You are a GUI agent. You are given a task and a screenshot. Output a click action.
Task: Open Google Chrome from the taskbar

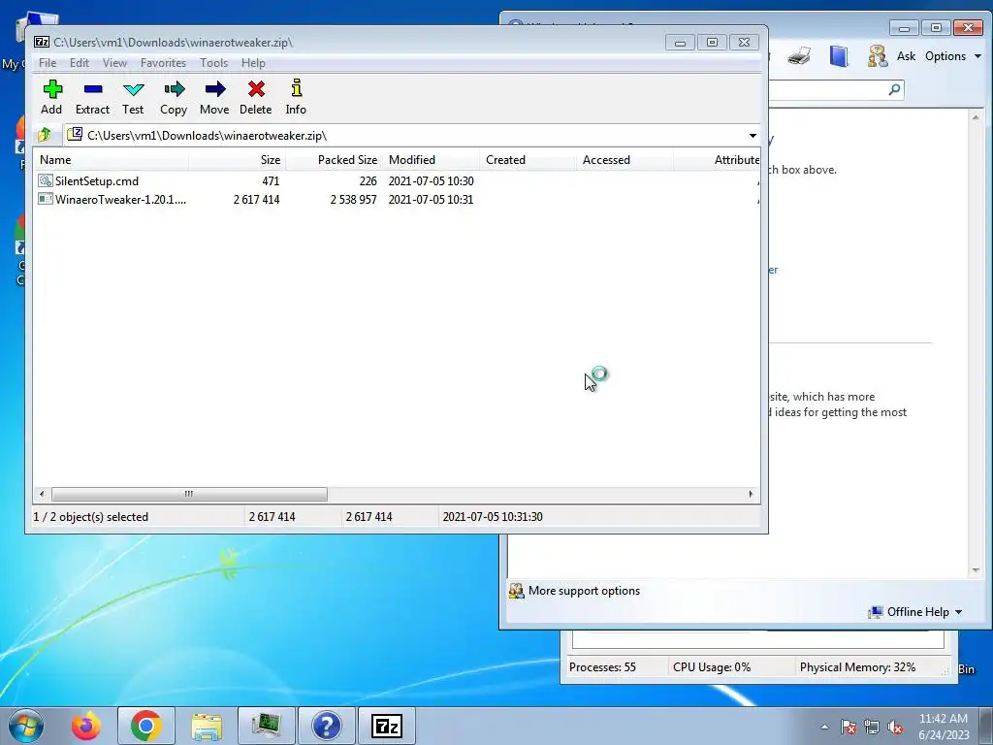coord(146,726)
